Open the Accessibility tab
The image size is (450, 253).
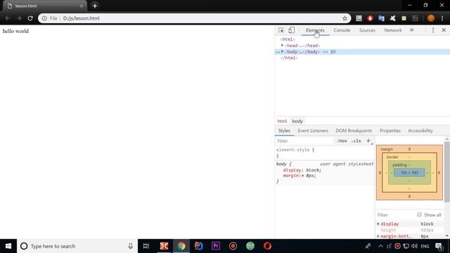(x=420, y=131)
